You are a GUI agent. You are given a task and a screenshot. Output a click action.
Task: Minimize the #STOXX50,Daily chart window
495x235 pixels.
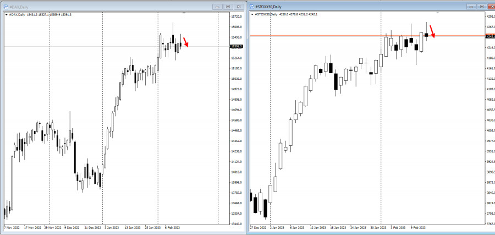[x=471, y=6]
